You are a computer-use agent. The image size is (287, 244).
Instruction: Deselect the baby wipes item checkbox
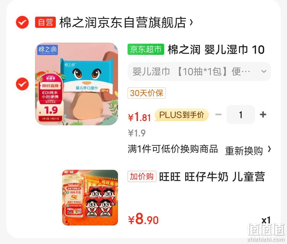pos(22,84)
